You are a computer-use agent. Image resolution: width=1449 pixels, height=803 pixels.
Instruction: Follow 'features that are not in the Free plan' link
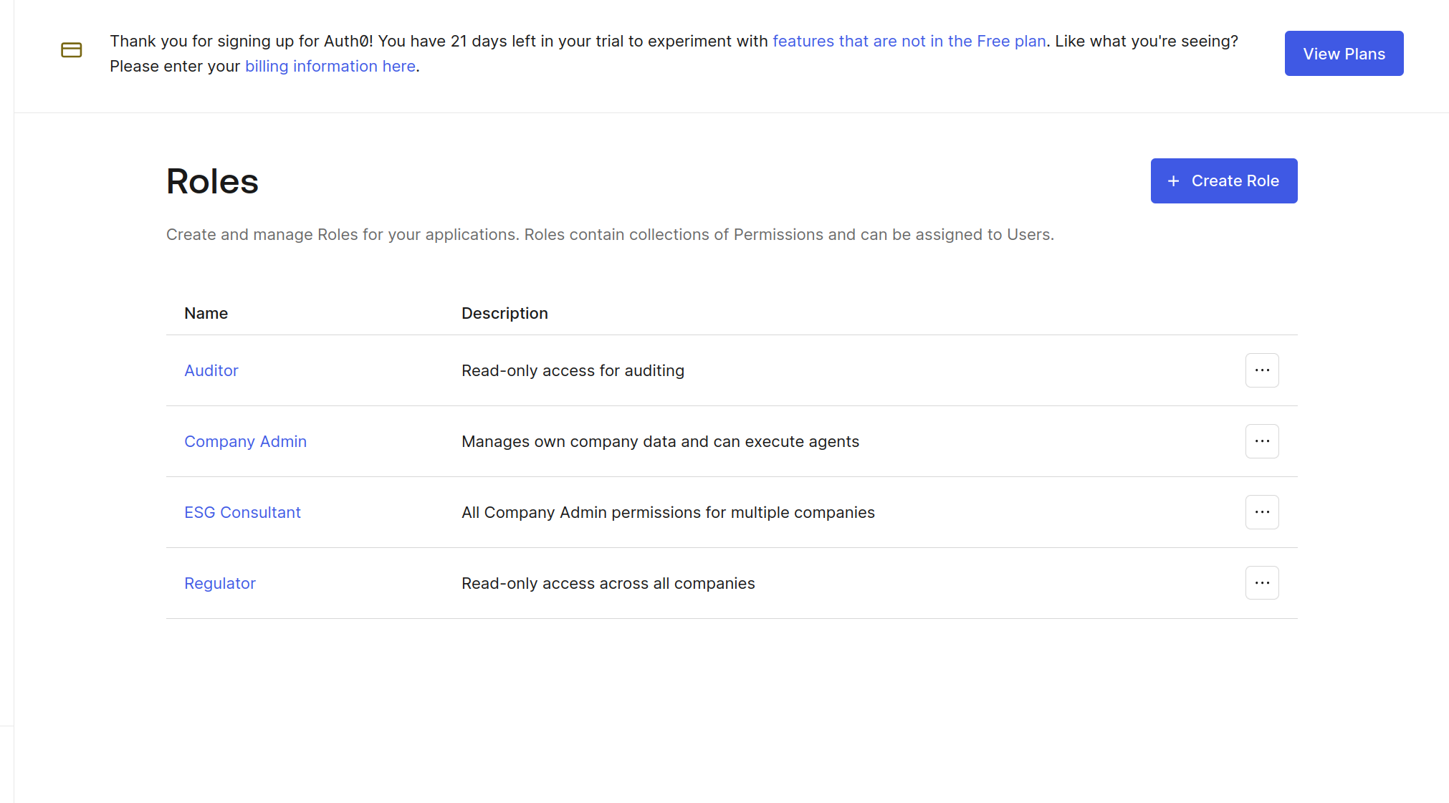909,42
